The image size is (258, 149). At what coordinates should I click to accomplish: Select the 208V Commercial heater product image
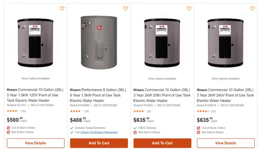pyautogui.click(x=162, y=43)
